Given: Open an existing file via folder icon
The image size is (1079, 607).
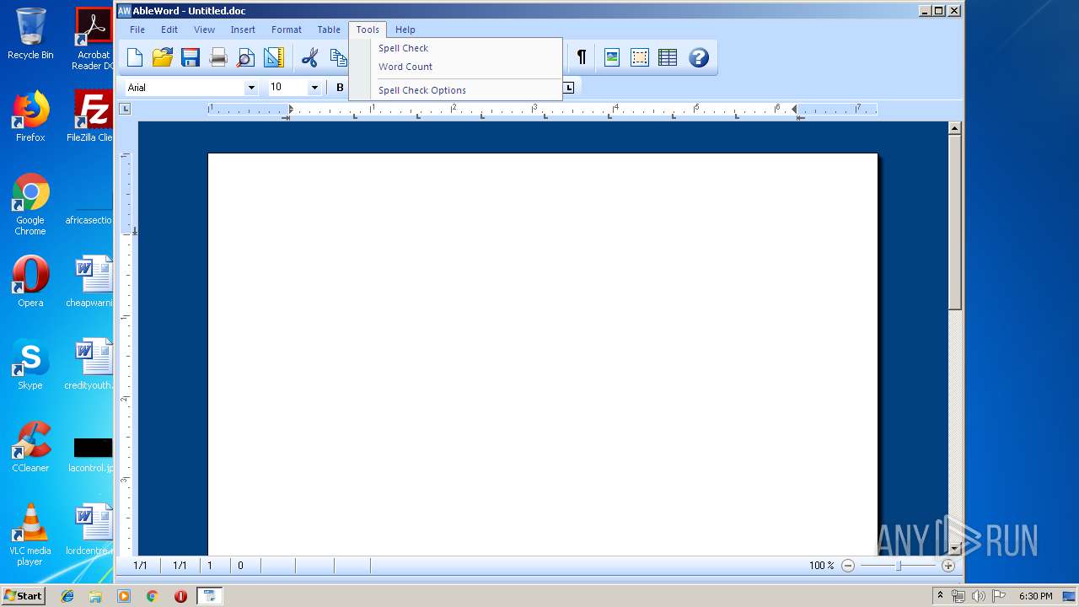Looking at the screenshot, I should [x=163, y=57].
